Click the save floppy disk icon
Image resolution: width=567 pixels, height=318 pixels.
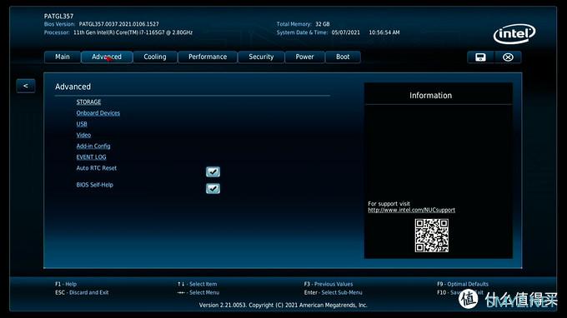pyautogui.click(x=480, y=57)
